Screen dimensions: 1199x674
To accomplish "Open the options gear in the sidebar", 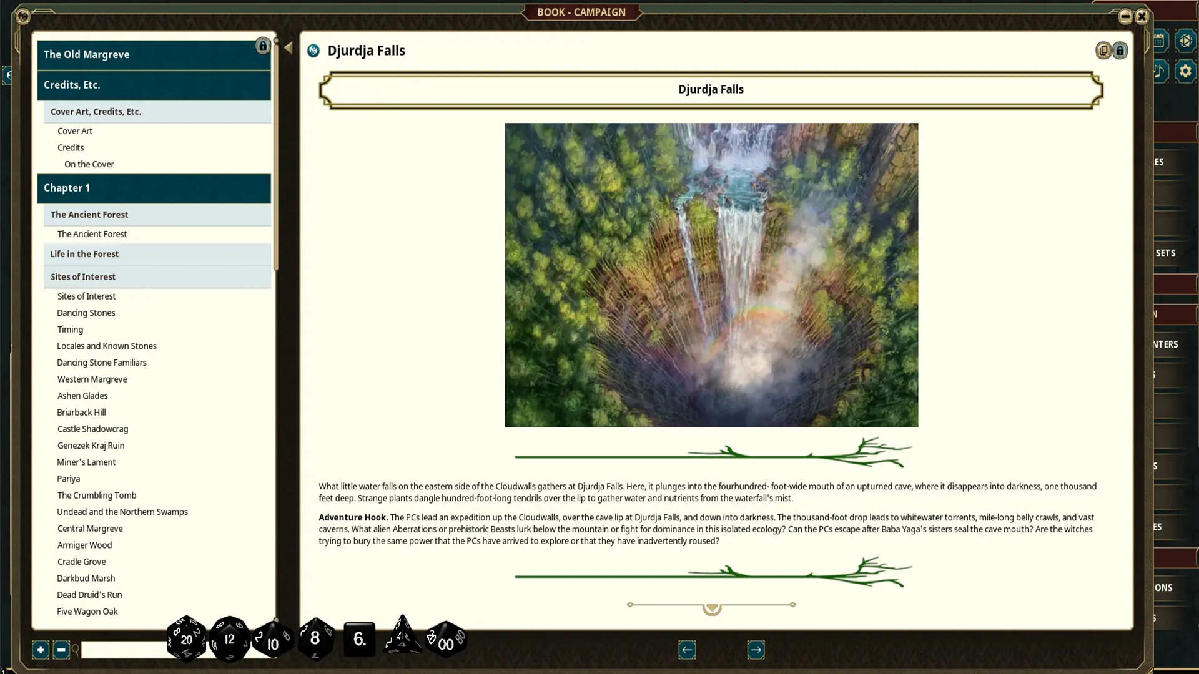I will pyautogui.click(x=1185, y=71).
